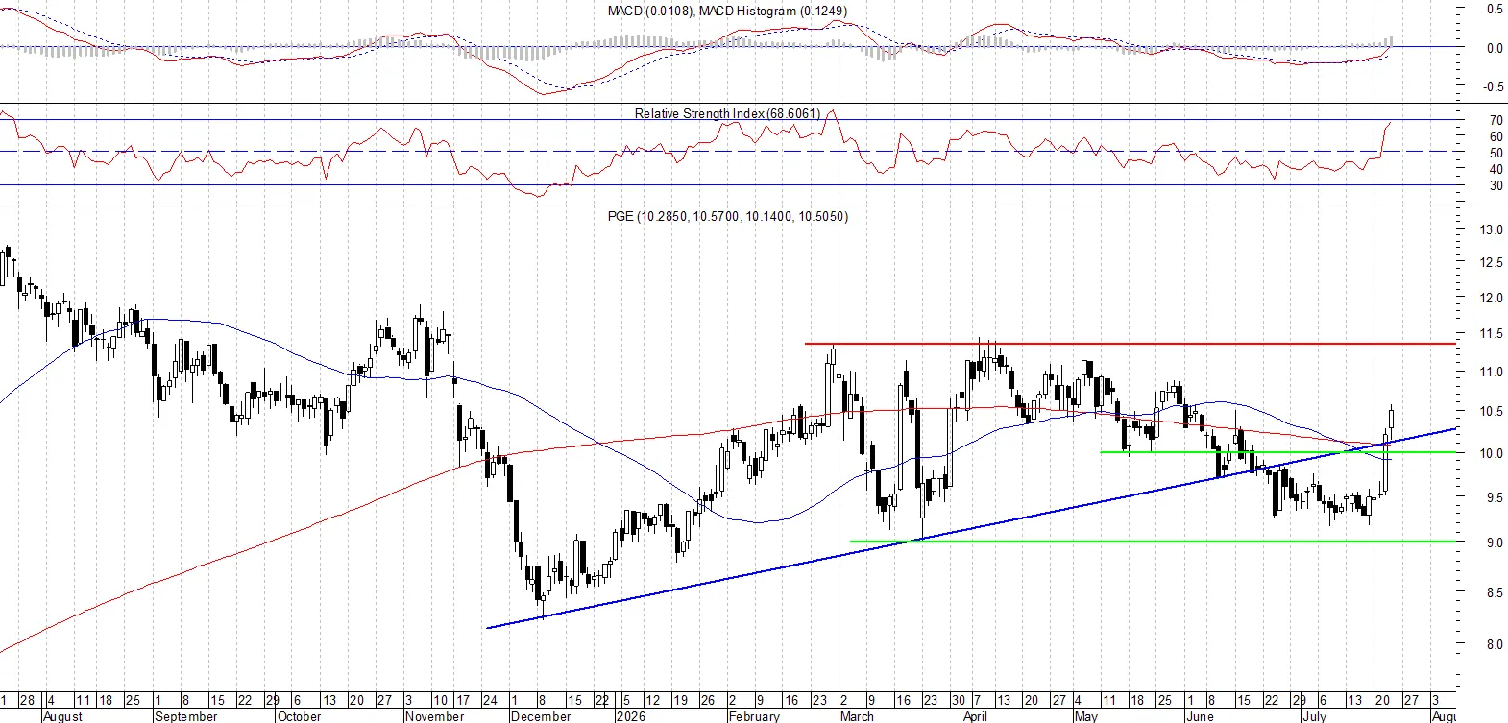Select the blue ascending trendline

tap(972, 527)
